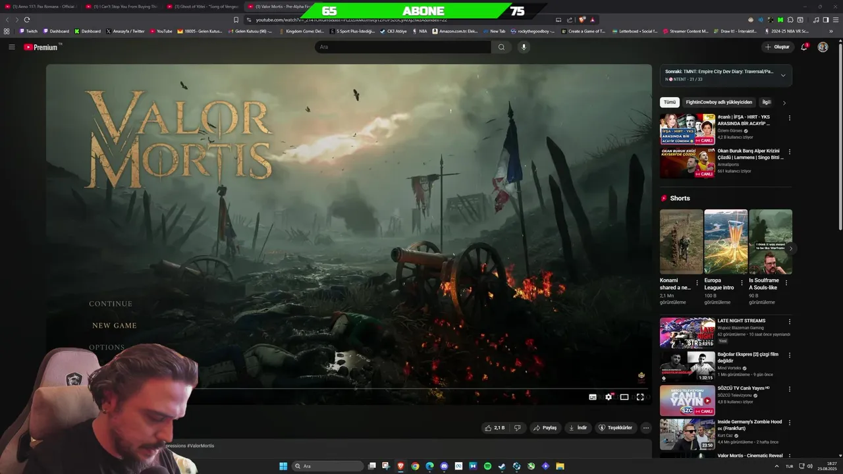The image size is (843, 474).
Task: Click the Windows taskbar Ara search box
Action: pos(327,466)
